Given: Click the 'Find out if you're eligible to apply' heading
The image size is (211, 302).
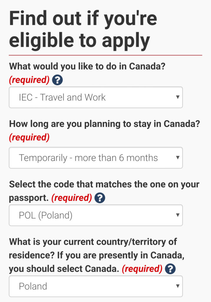Looking at the screenshot, I should (x=83, y=30).
